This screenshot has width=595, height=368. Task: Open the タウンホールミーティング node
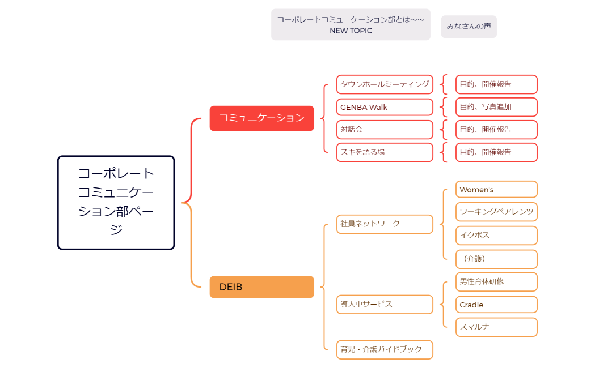tap(384, 84)
